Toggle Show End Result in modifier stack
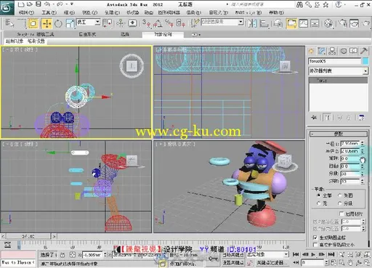372x268 pixels. [328, 118]
